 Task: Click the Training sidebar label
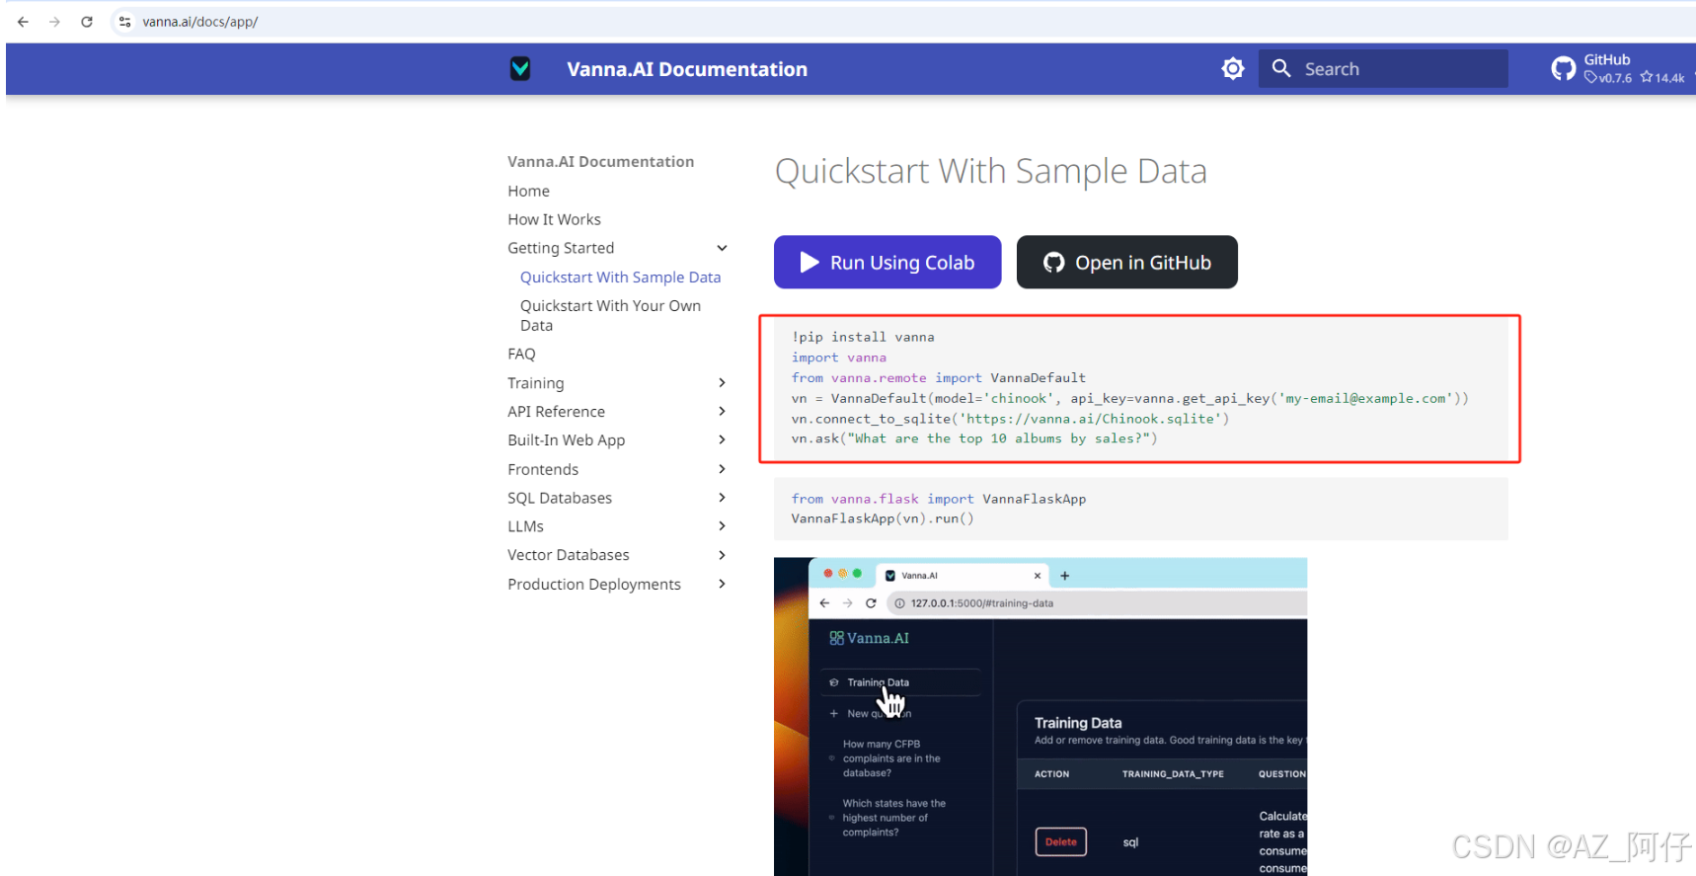[536, 383]
